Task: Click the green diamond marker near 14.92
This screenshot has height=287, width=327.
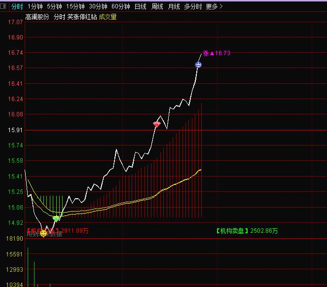Action: (x=56, y=219)
